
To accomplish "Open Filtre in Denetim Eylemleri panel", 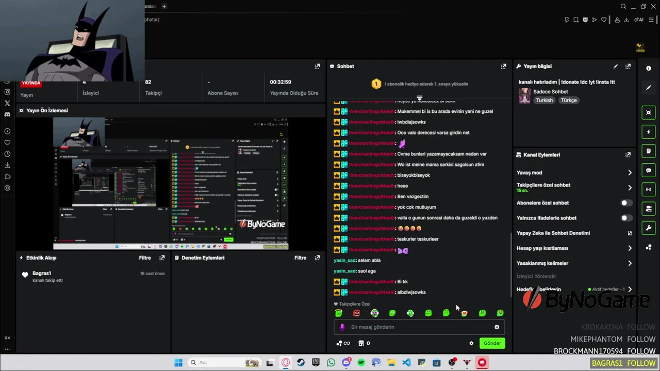I will tap(300, 258).
